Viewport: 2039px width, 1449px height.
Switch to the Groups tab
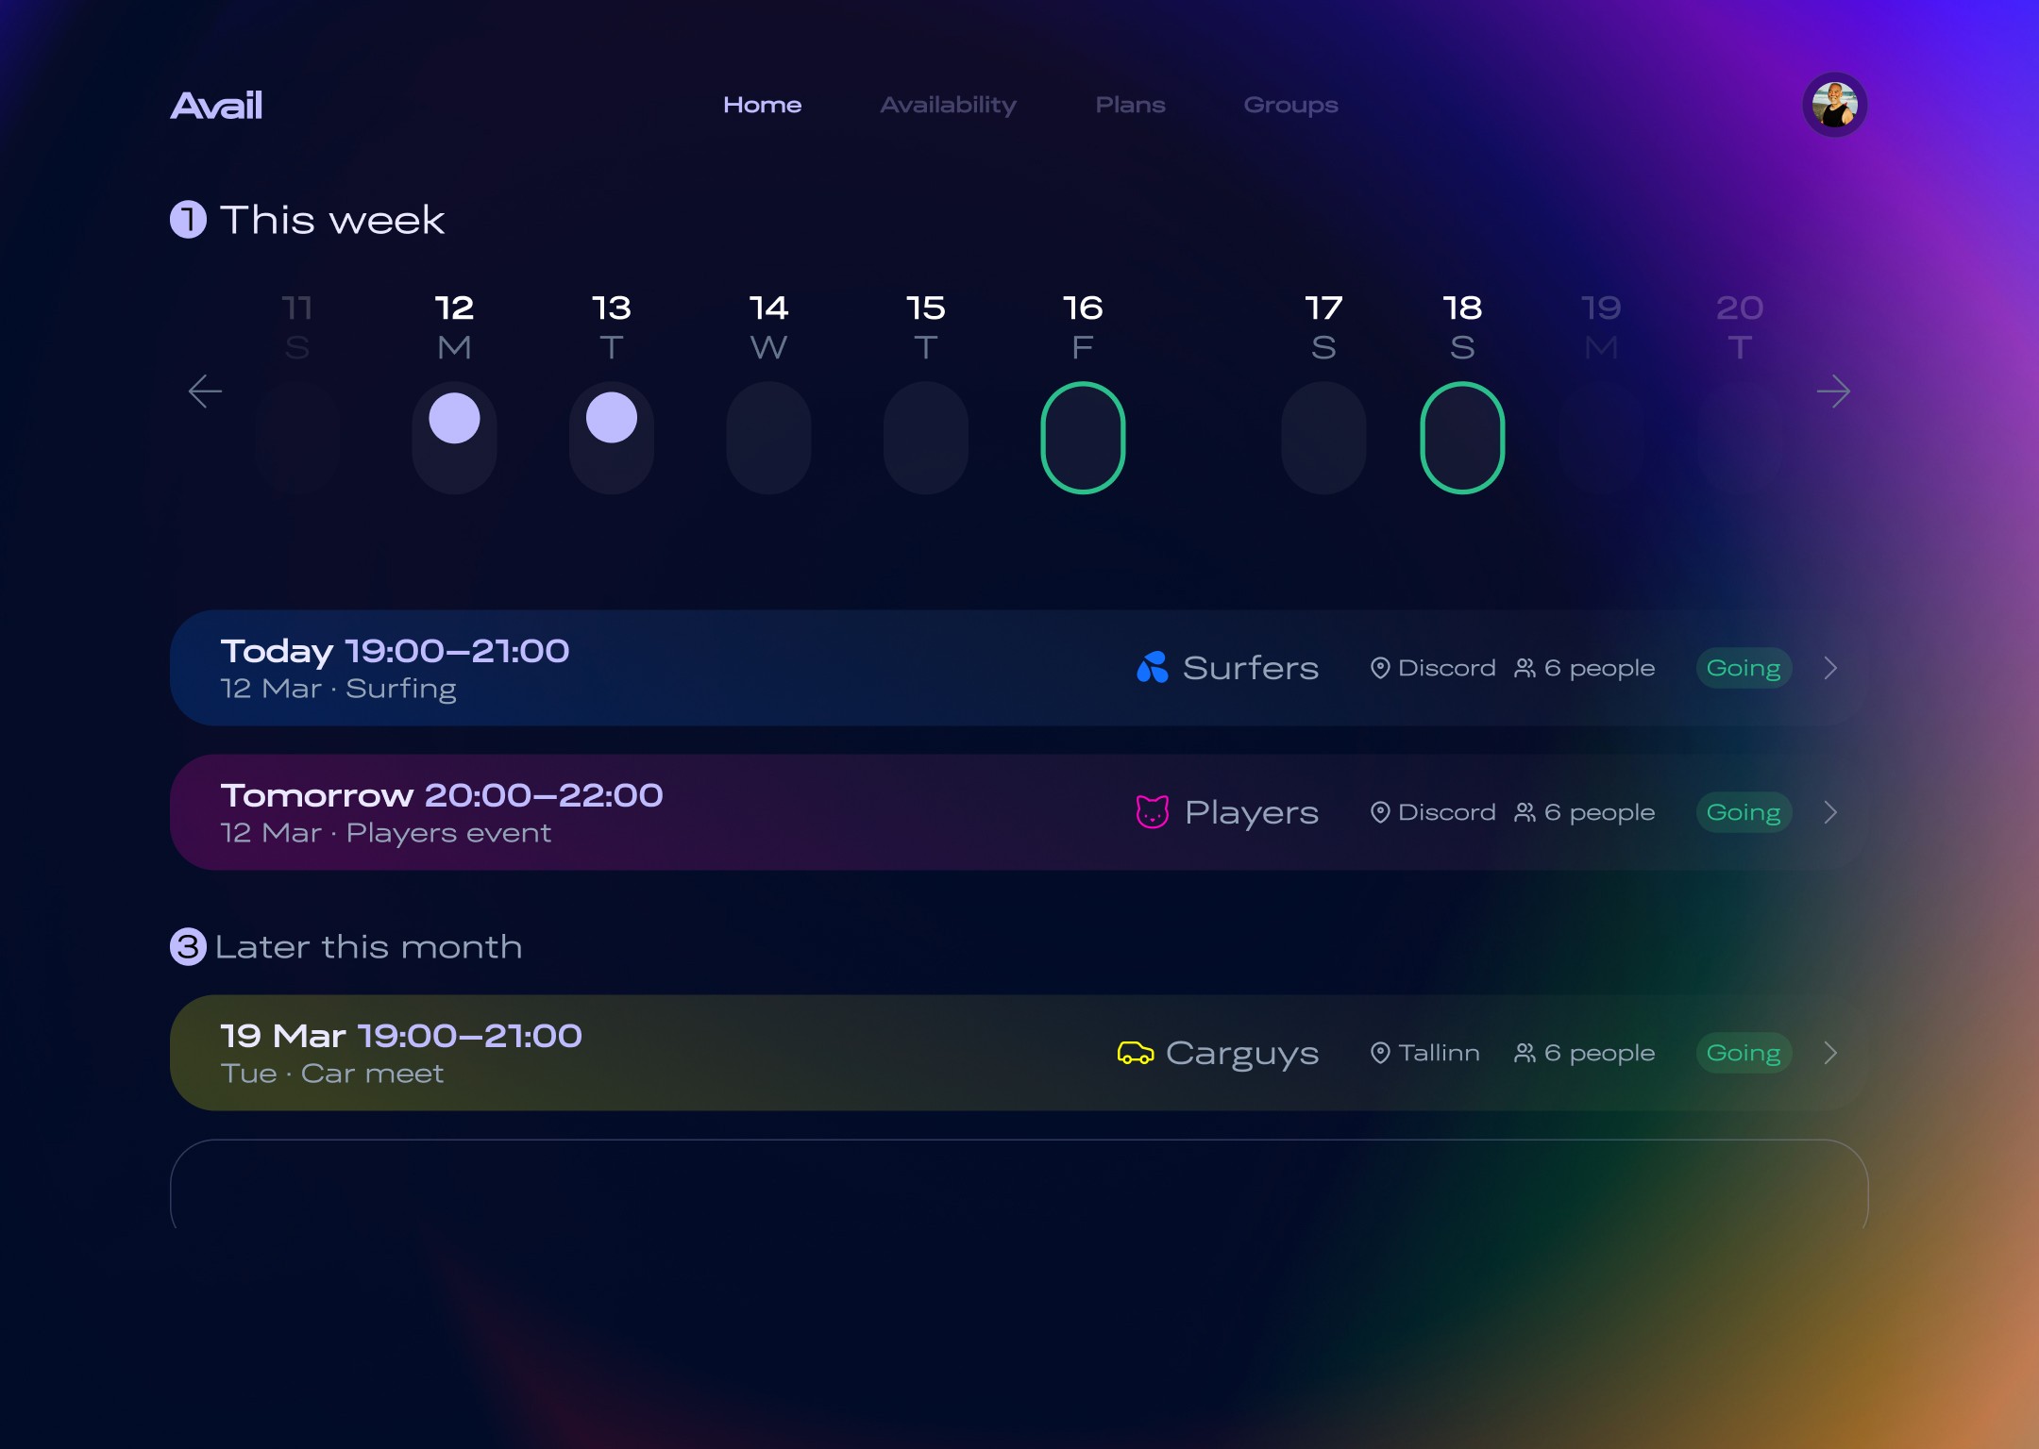pyautogui.click(x=1290, y=105)
